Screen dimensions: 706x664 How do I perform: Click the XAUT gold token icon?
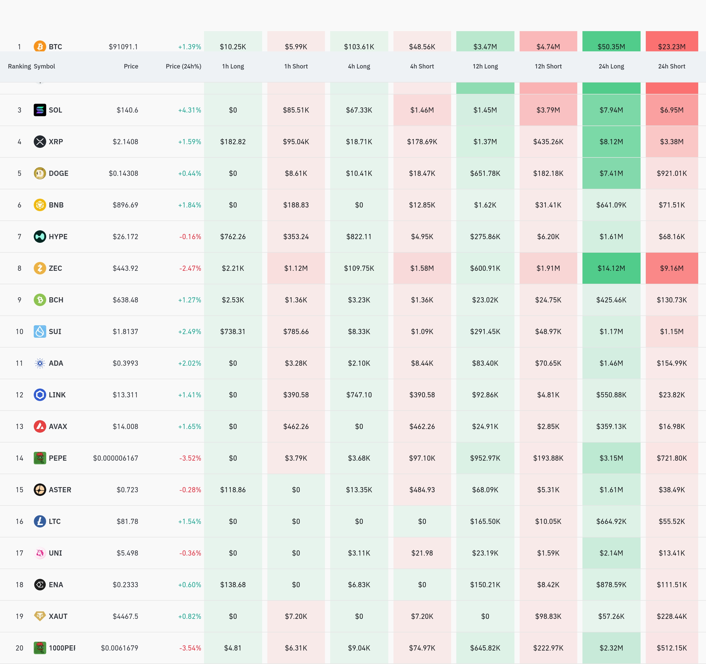pyautogui.click(x=40, y=617)
